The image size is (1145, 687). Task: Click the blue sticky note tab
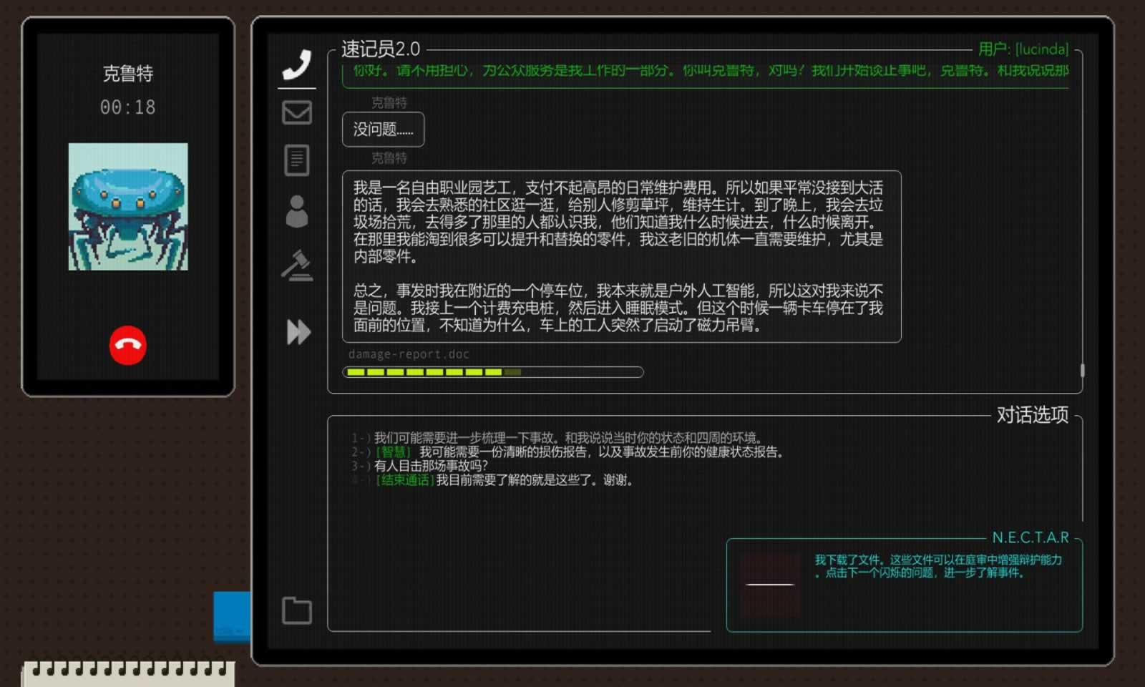pyautogui.click(x=231, y=615)
